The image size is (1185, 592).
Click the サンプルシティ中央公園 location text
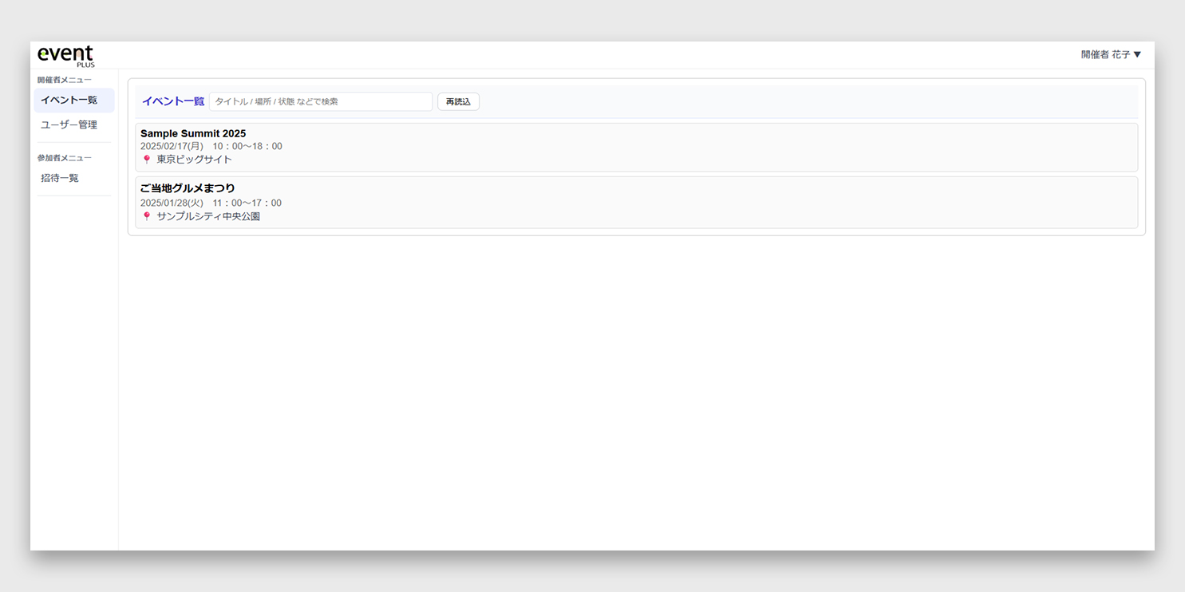tap(208, 216)
